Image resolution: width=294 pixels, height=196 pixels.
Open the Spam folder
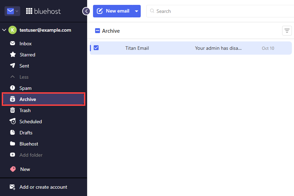click(44, 88)
